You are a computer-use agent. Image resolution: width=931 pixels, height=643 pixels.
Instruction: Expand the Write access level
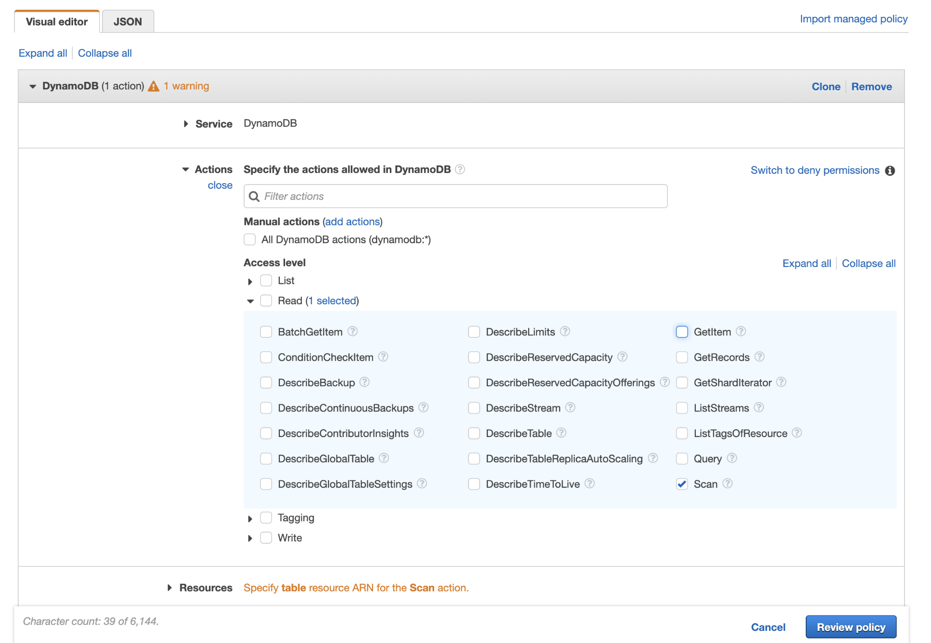(x=250, y=538)
